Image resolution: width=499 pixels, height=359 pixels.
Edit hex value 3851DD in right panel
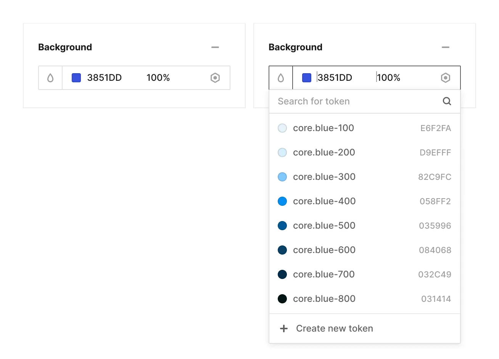click(x=335, y=78)
